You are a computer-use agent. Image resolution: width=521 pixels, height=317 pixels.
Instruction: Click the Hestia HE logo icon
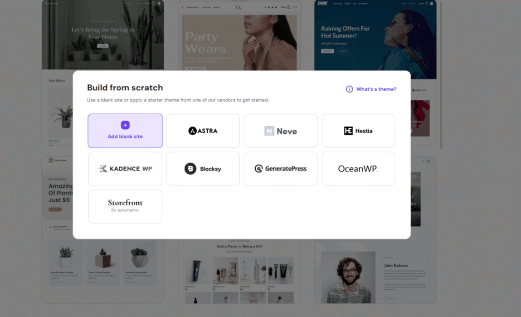click(x=348, y=131)
